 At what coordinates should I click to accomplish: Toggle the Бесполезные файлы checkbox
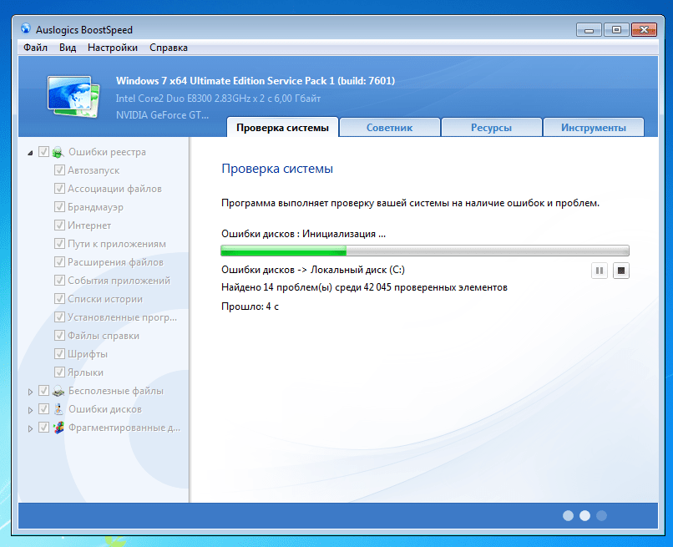coord(43,390)
